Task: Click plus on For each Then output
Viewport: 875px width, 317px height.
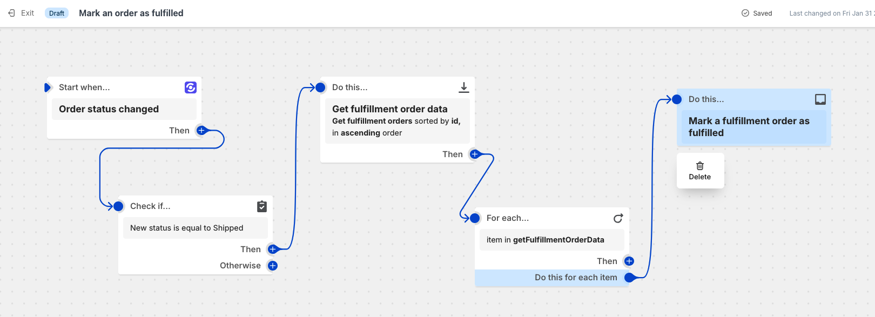Action: tap(629, 261)
